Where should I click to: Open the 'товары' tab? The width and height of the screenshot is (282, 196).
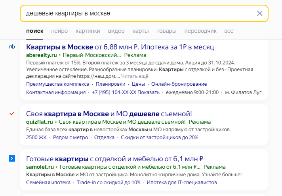point(166,31)
